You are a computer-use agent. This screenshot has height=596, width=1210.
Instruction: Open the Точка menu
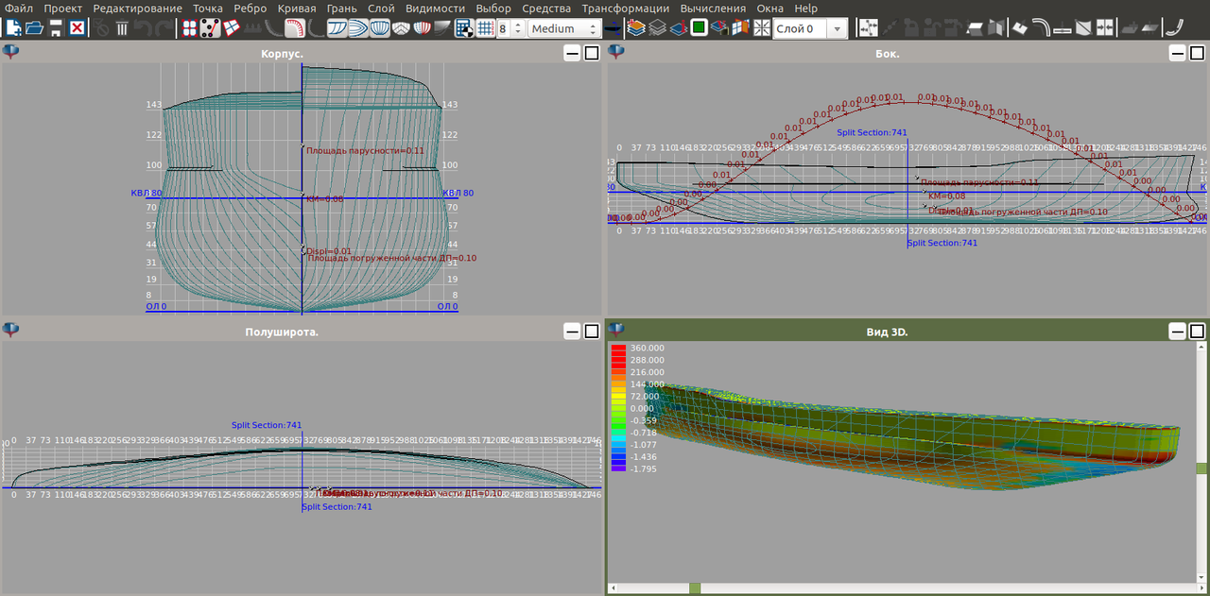coord(208,9)
